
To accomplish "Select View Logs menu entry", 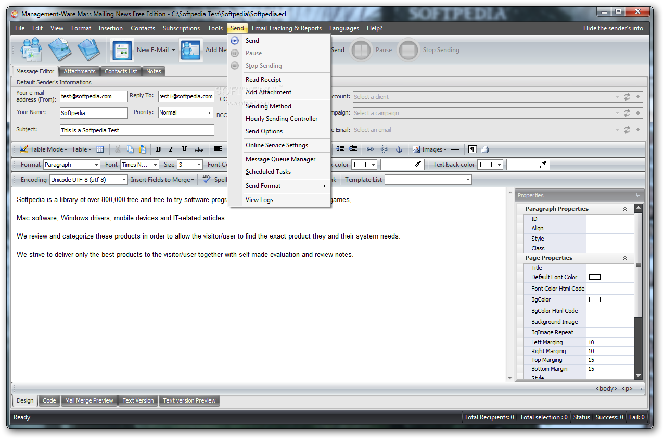I will [259, 200].
